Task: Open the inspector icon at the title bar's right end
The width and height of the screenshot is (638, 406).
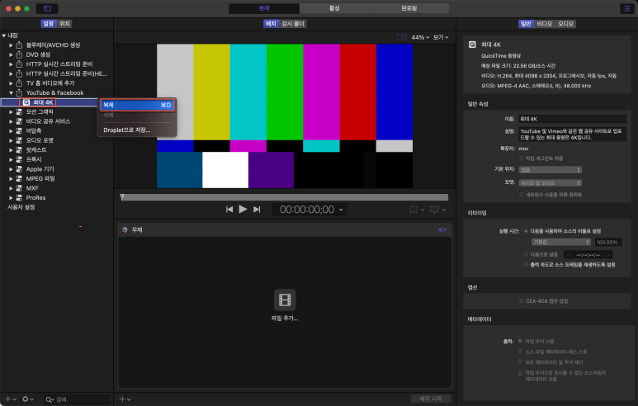Action: tap(627, 8)
